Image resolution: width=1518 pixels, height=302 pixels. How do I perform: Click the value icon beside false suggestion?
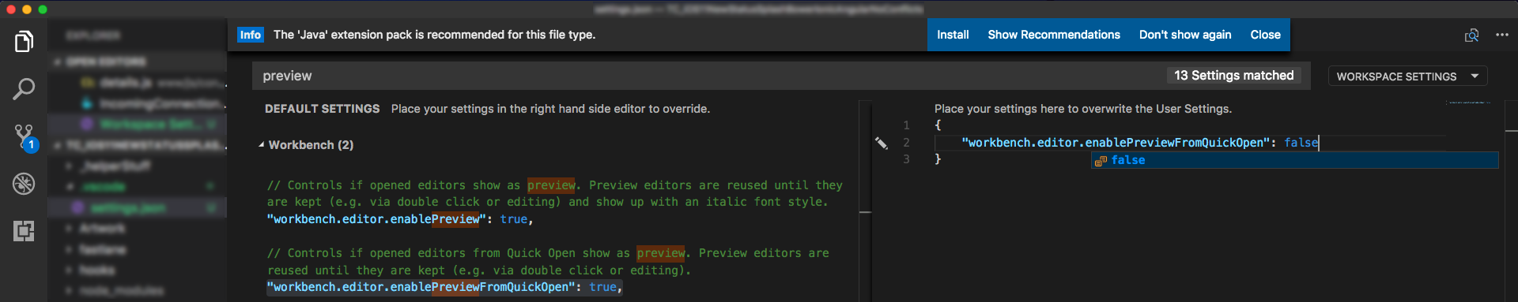(1101, 161)
